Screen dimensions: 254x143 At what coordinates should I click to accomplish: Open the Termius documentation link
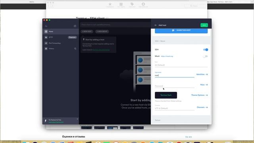(101, 50)
